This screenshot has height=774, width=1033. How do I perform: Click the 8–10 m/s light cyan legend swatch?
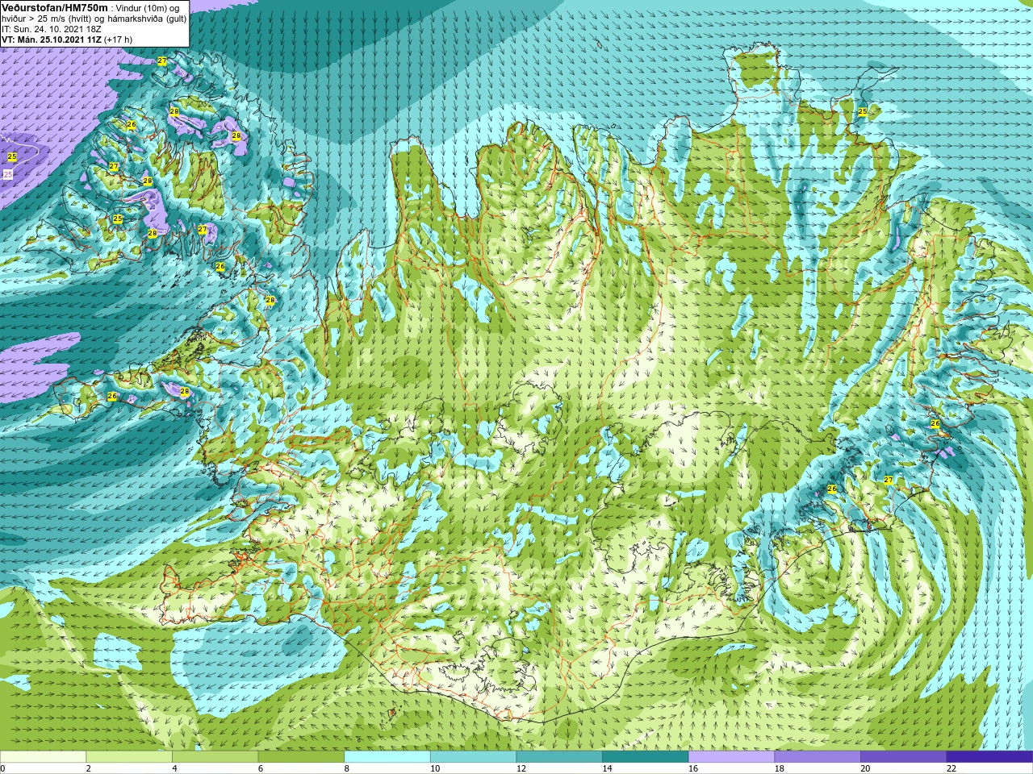pos(387,757)
